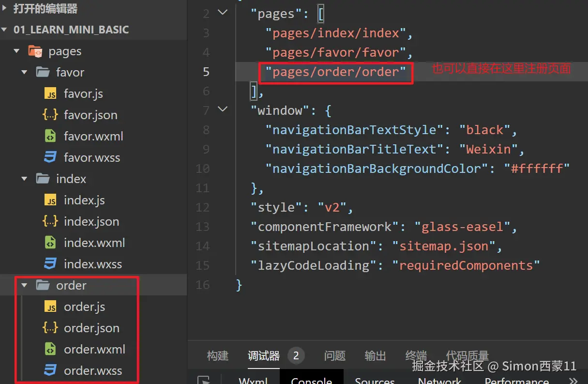588x384 pixels.
Task: Click the JS icon of index.js
Action: pos(50,200)
